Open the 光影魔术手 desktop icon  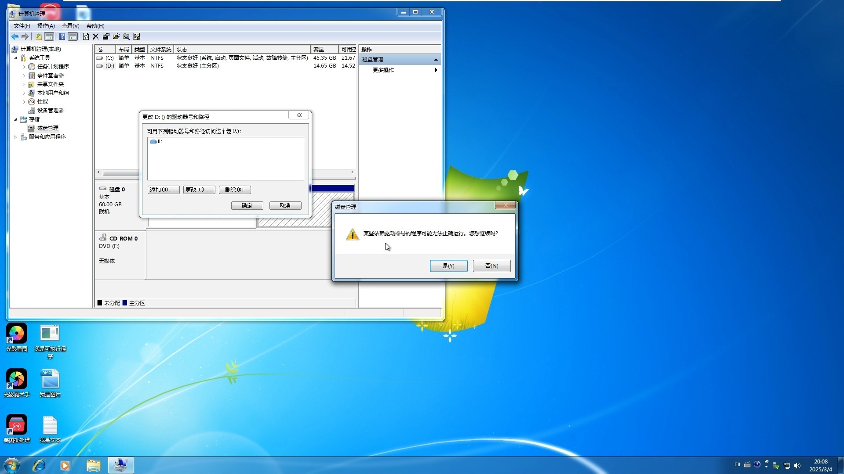(x=16, y=380)
